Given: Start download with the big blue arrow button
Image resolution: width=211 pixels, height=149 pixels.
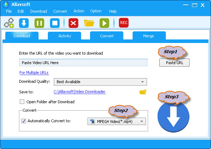Looking at the screenshot, I should (173, 117).
